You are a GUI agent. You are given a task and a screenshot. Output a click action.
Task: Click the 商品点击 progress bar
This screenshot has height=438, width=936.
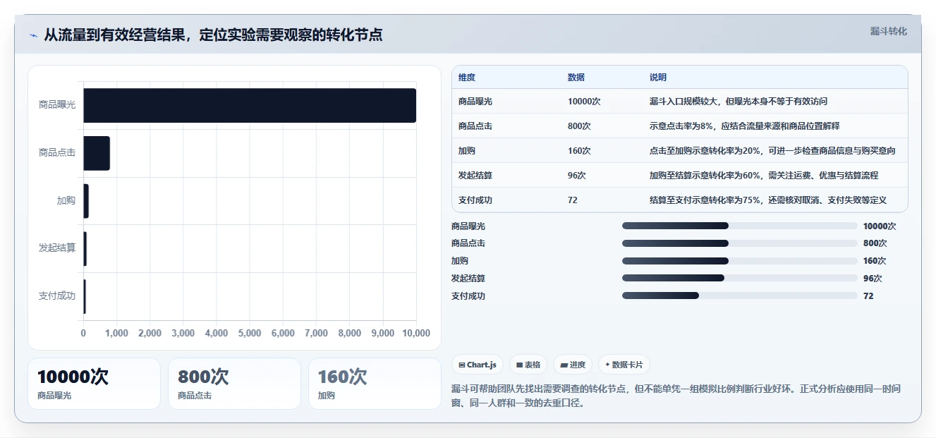pyautogui.click(x=740, y=243)
